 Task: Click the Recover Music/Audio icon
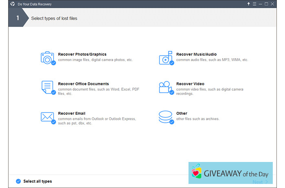tap(165, 58)
